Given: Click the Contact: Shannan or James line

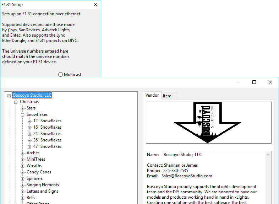Looking at the screenshot, I should click(x=172, y=165).
